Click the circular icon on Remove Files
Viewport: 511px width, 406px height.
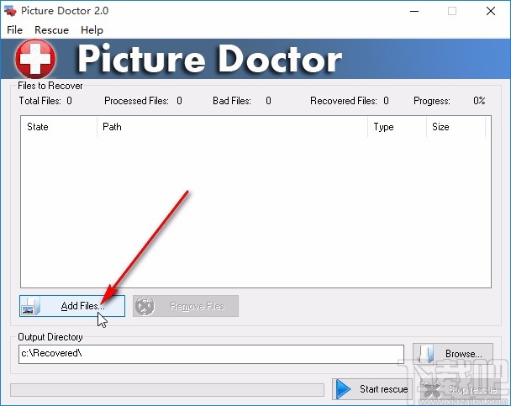pyautogui.click(x=145, y=306)
